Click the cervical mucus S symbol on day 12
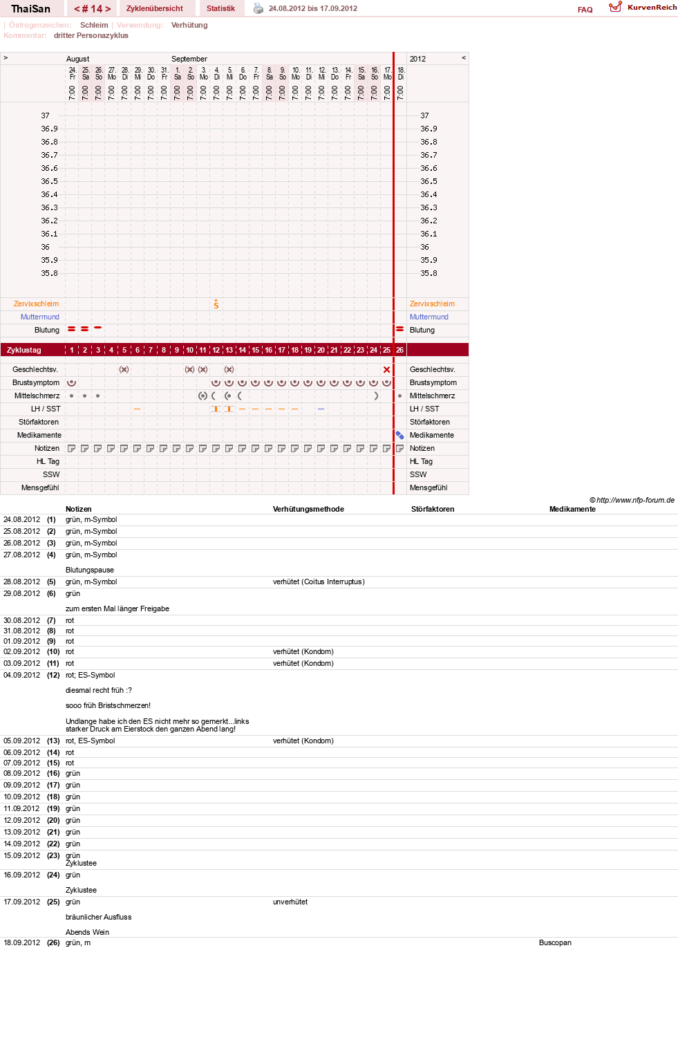This screenshot has width=678, height=1060. 216,304
